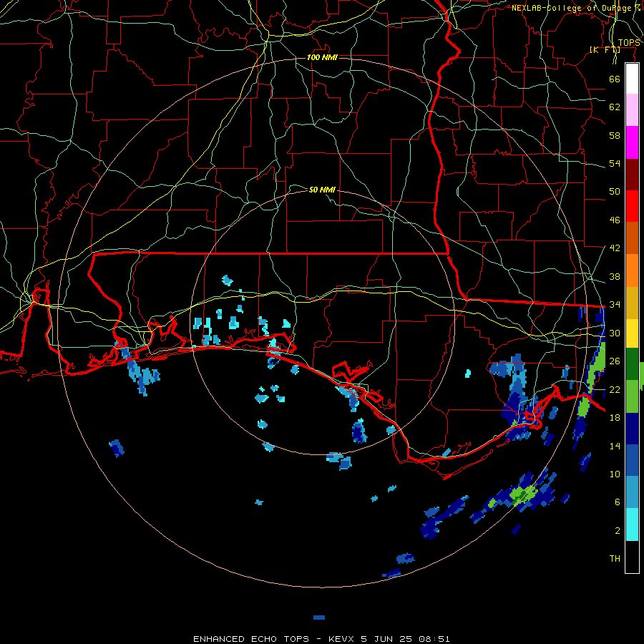644x644 pixels.
Task: Select the 54 legend scale value
Action: pyautogui.click(x=615, y=163)
